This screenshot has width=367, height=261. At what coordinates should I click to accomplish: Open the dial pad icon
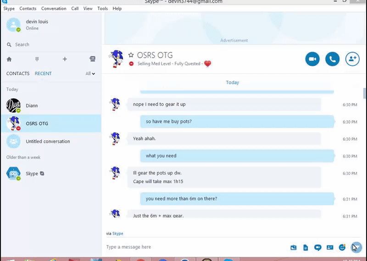click(x=37, y=59)
